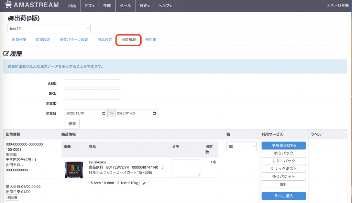Select the 出荷履歴 tab

tap(129, 40)
